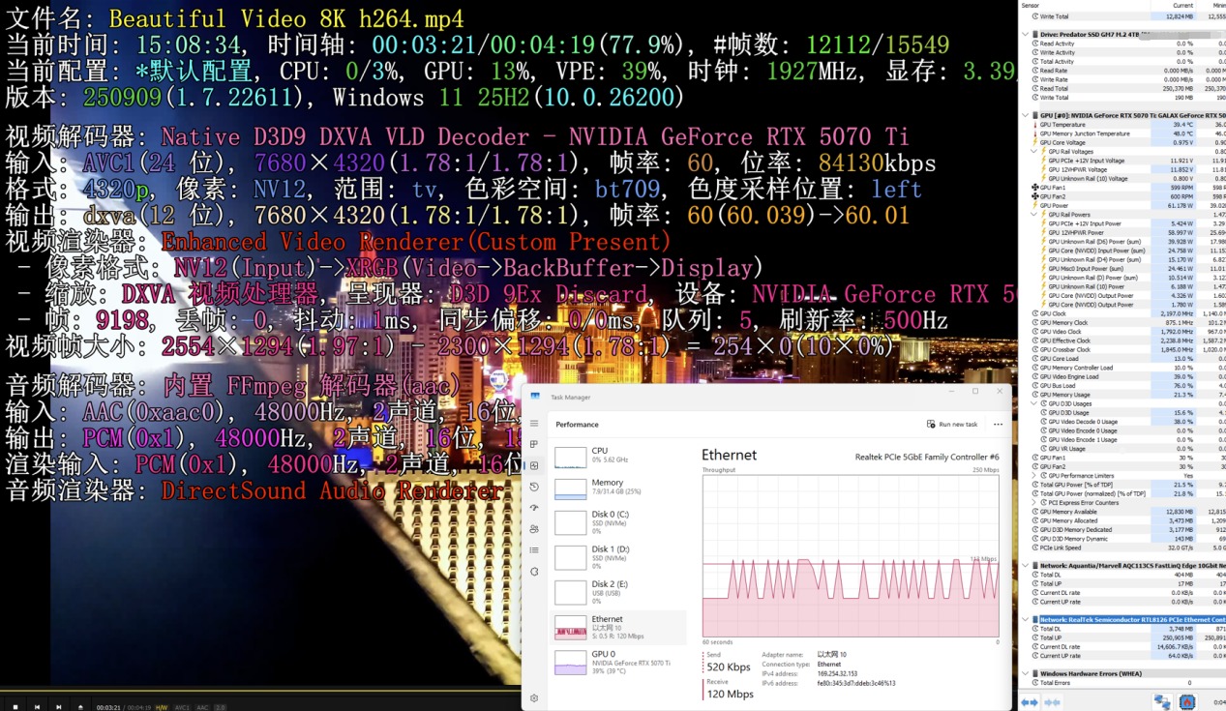Select the GPU Temperature sensor row
Image resolution: width=1226 pixels, height=711 pixels.
point(1122,125)
